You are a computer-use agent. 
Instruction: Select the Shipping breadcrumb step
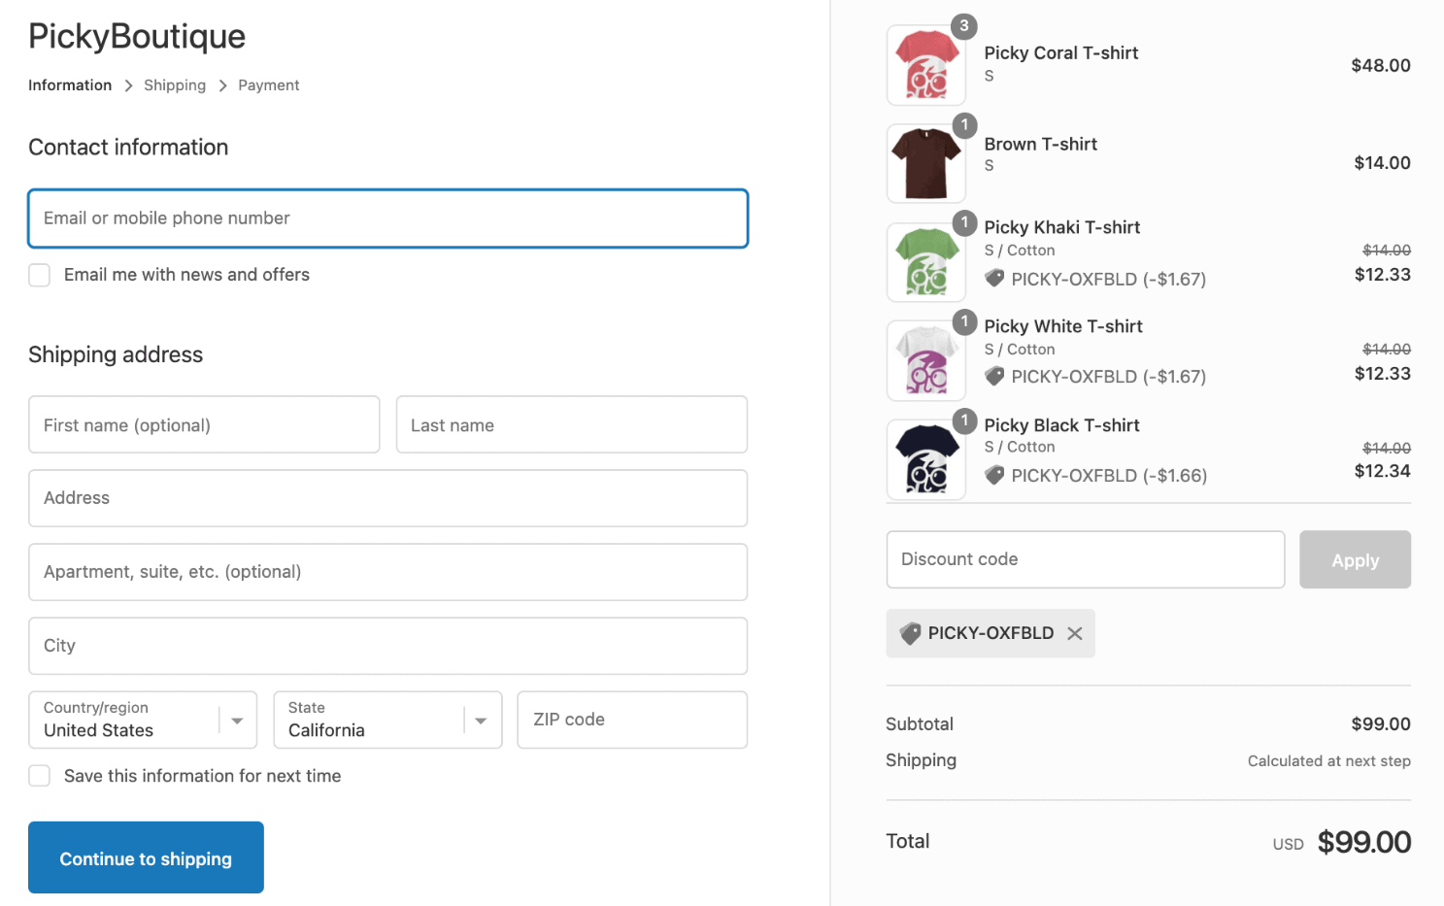[x=175, y=85]
